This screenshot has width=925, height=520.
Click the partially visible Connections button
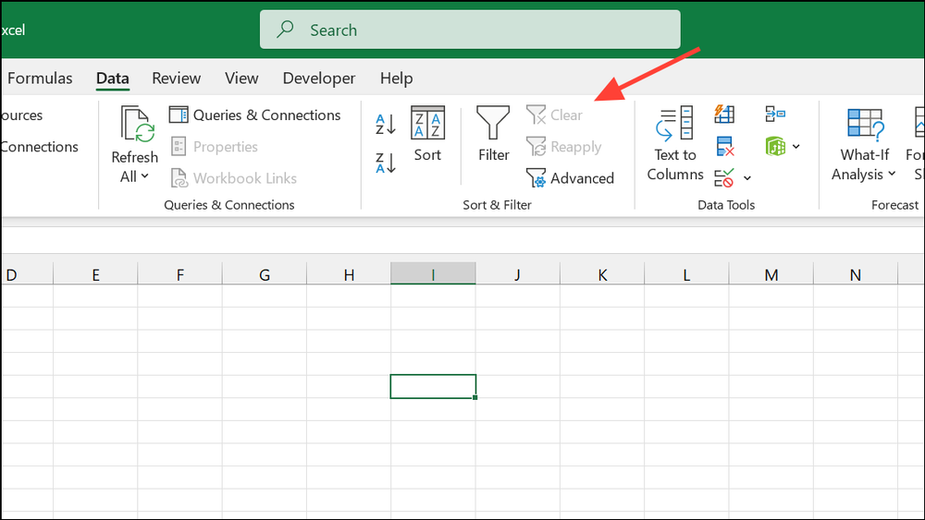click(x=40, y=147)
